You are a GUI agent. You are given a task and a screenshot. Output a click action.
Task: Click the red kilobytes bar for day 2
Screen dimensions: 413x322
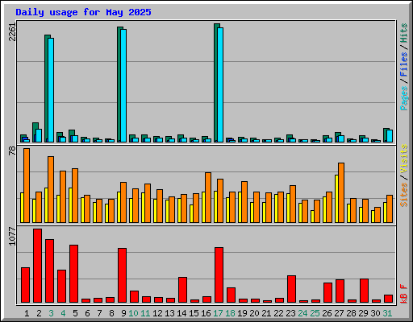[38, 266]
